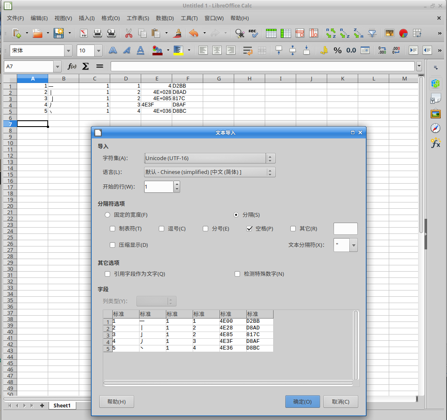447x420 pixels.
Task: Click the Other separator text field
Action: click(345, 228)
